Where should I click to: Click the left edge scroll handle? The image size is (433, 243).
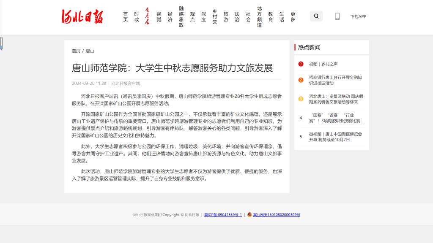click(x=1, y=43)
